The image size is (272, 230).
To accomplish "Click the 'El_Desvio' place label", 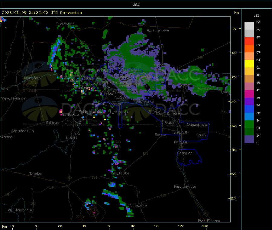I will [70, 115].
